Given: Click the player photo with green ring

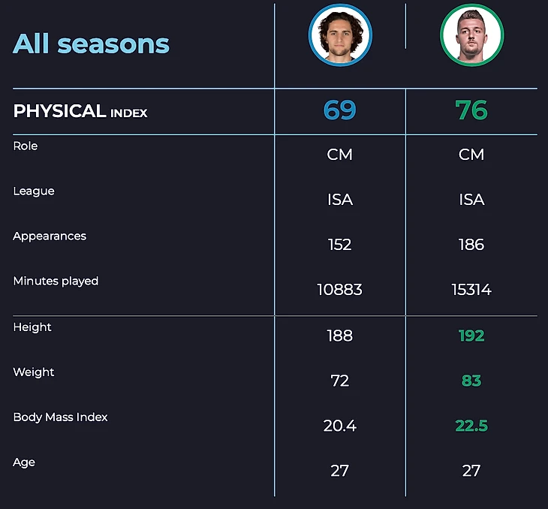Looking at the screenshot, I should pos(471,35).
